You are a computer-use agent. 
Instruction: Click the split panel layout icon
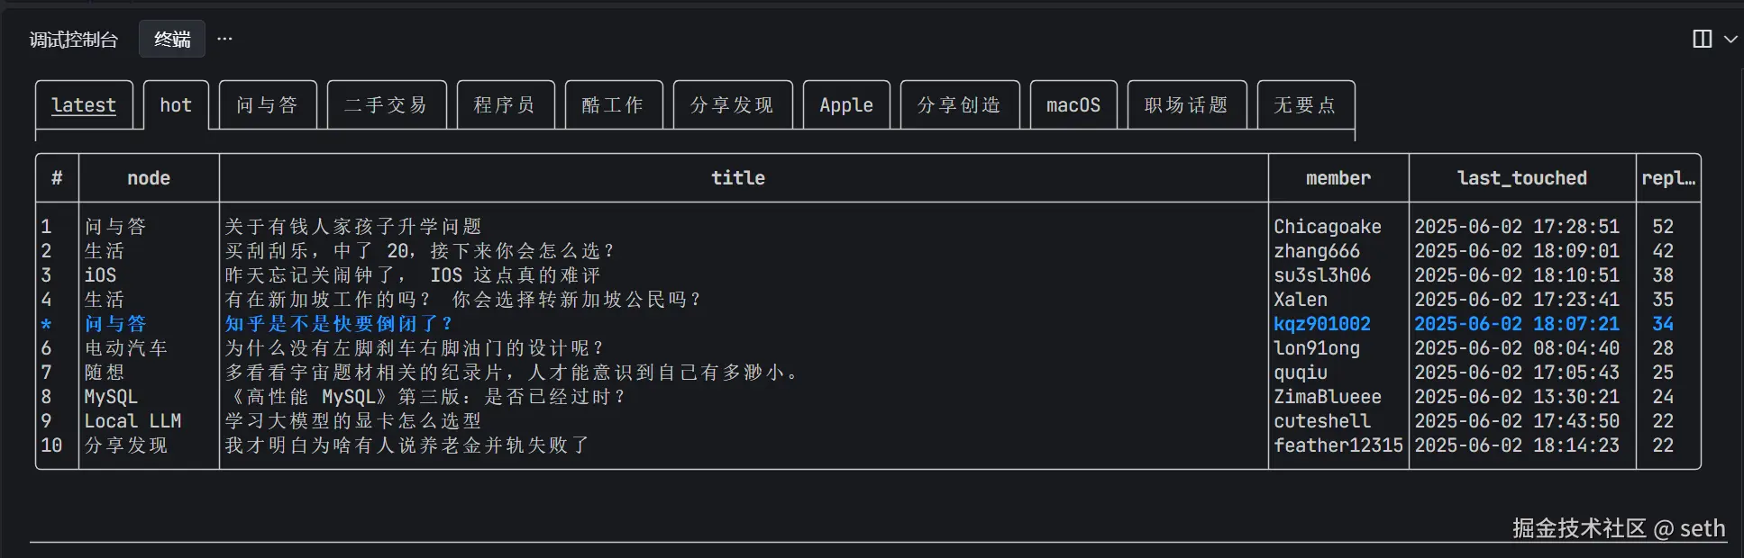[1702, 39]
